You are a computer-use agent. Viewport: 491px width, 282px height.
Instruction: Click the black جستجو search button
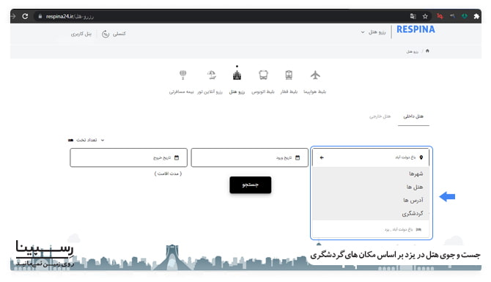click(250, 185)
